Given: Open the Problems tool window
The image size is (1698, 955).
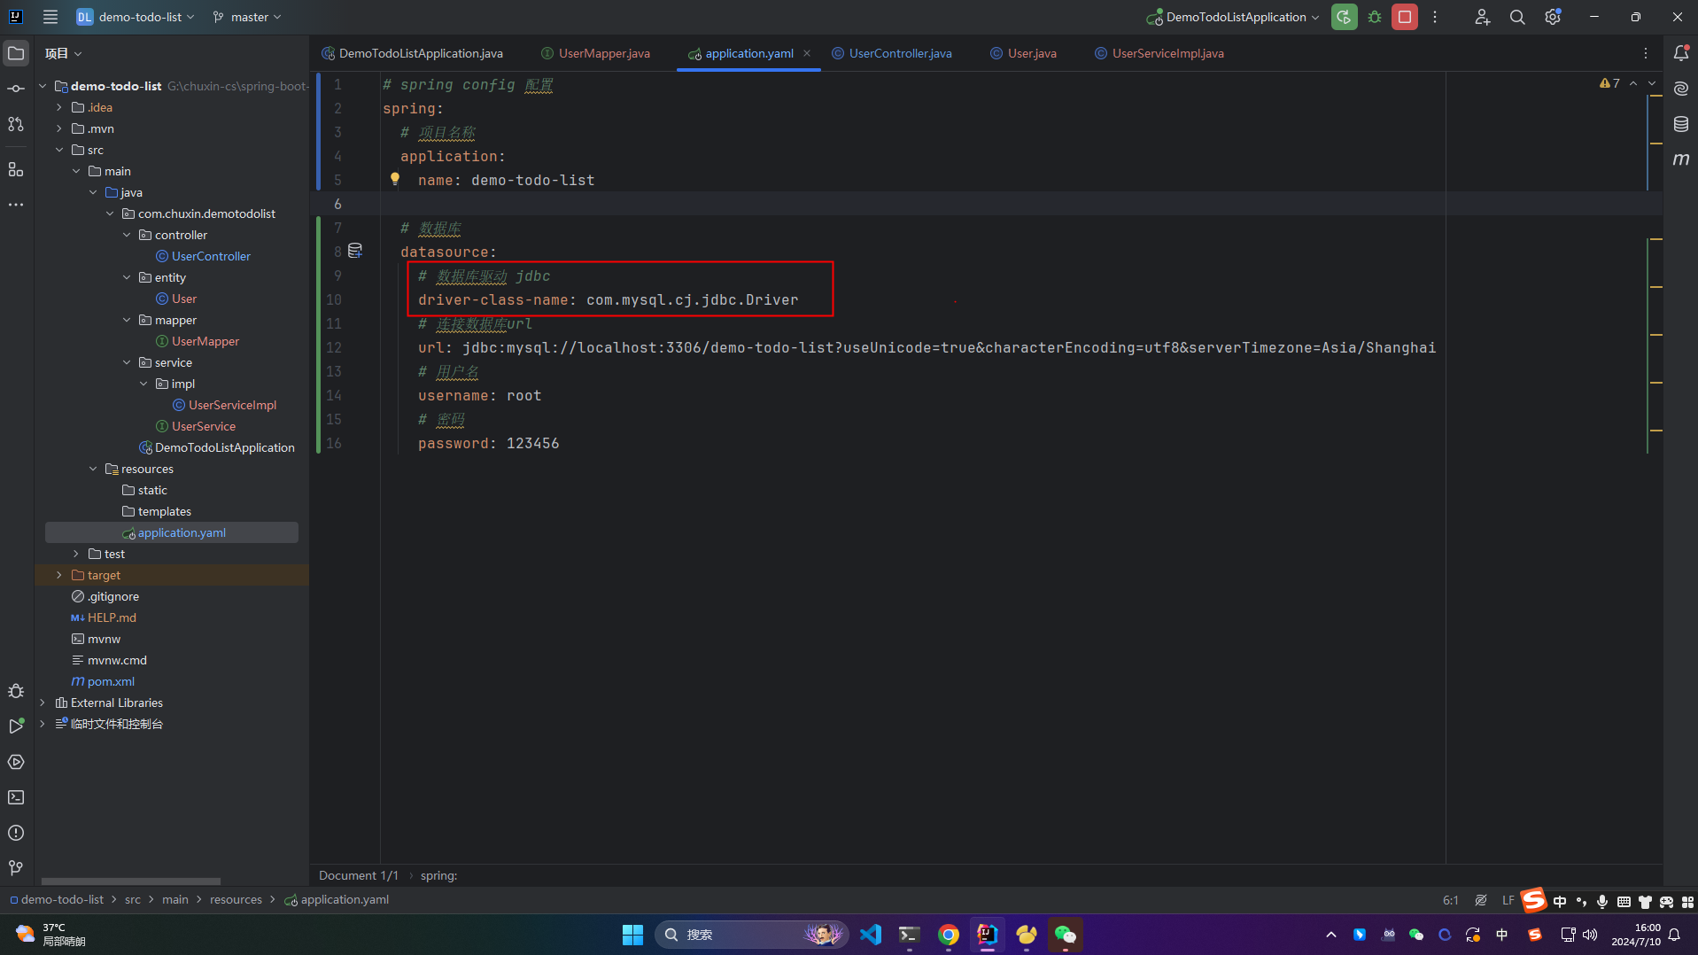Looking at the screenshot, I should 16,833.
